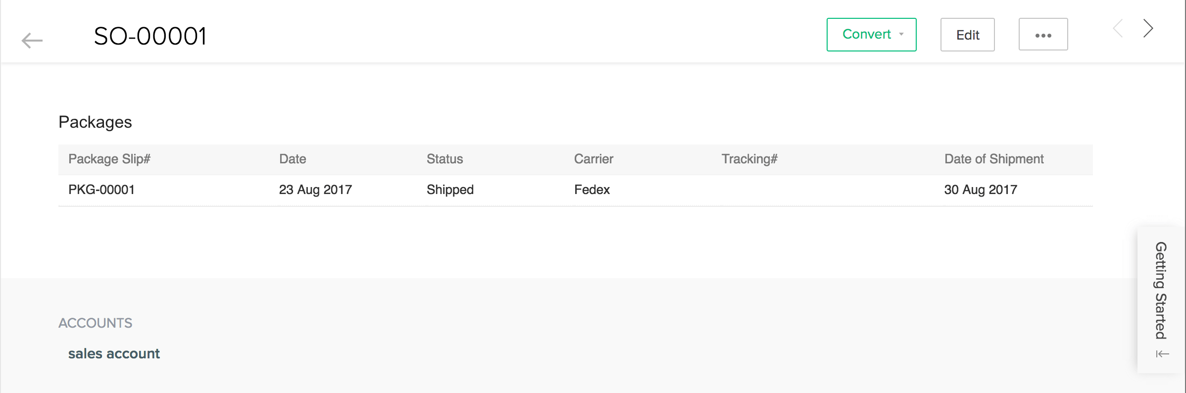Click the Carrier column header
The image size is (1186, 393).
pyautogui.click(x=593, y=159)
